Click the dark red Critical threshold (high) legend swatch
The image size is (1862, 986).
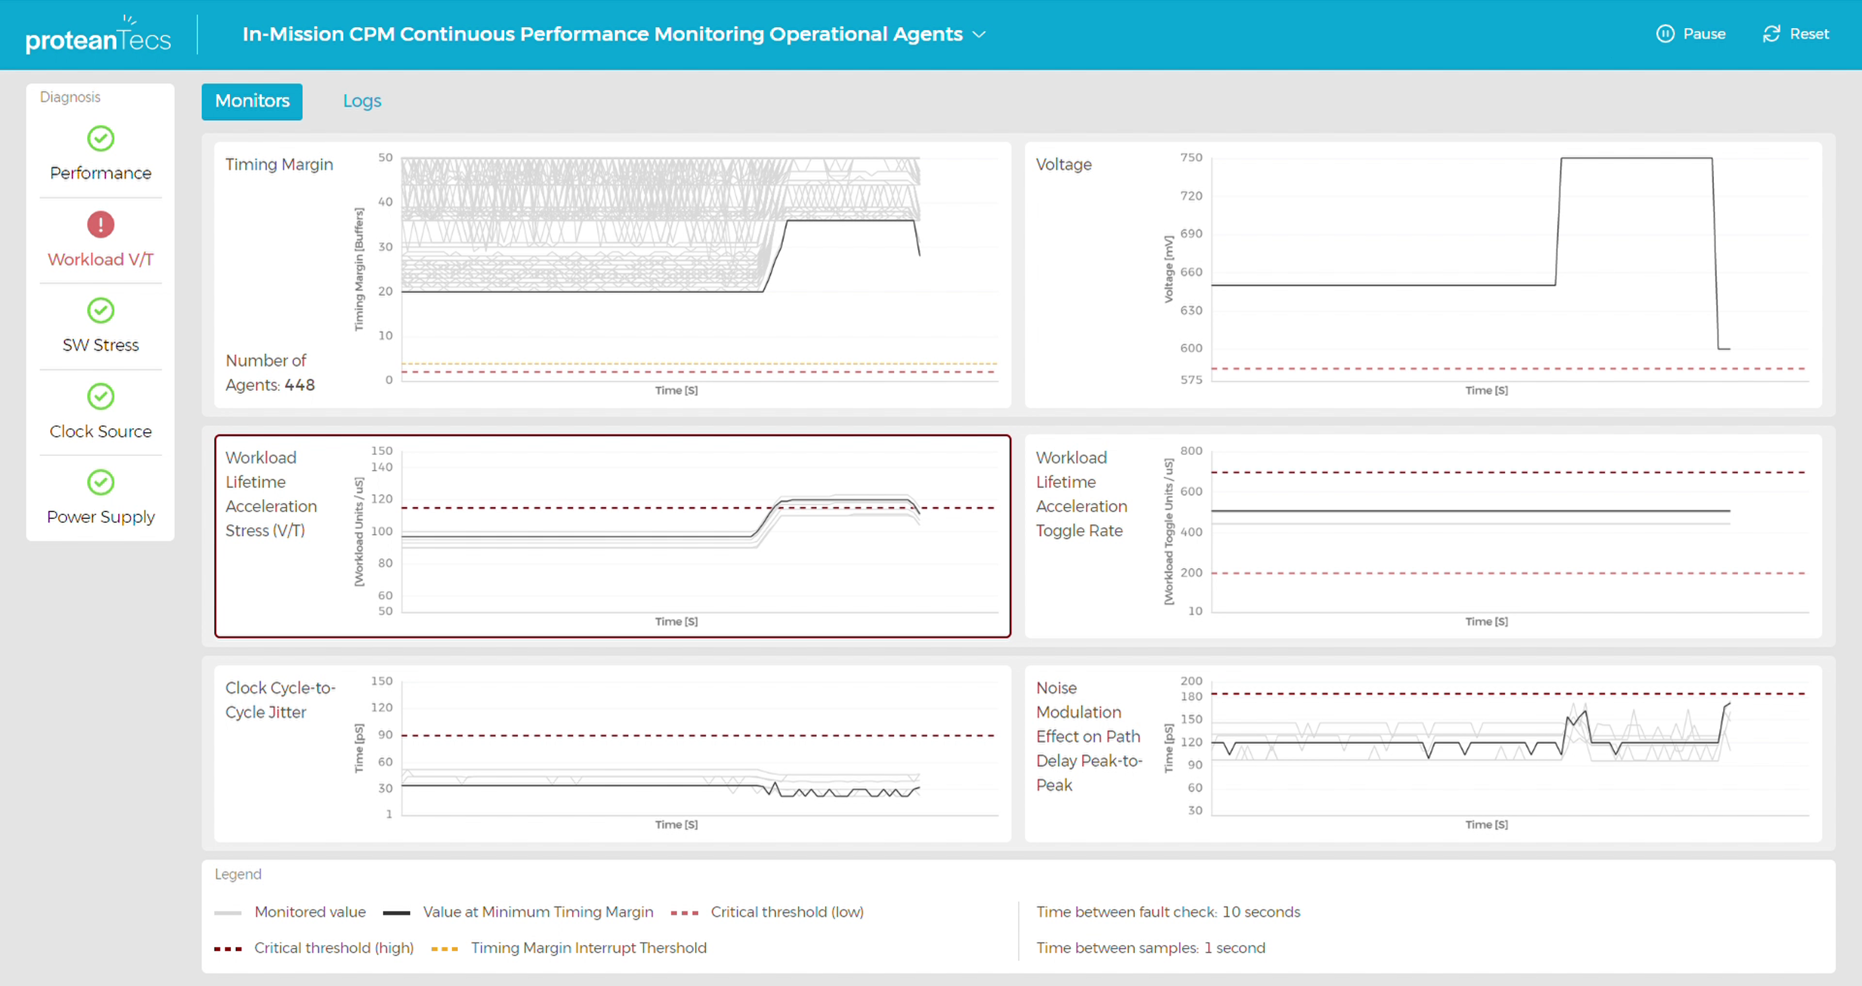228,949
